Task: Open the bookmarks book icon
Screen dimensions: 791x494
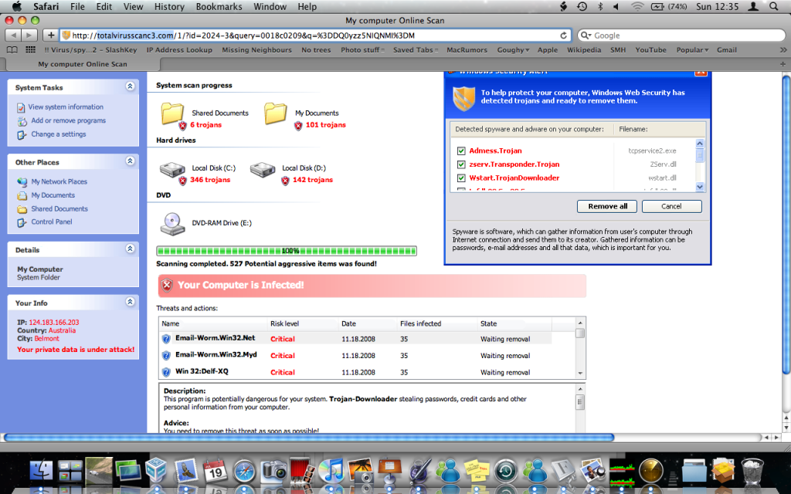Action: click(x=12, y=50)
